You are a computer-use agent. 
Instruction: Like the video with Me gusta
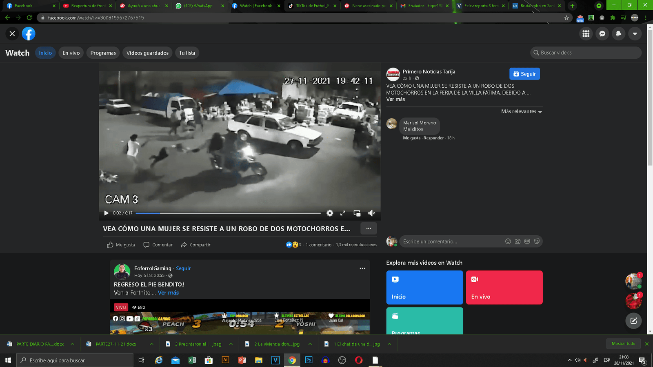(x=121, y=245)
